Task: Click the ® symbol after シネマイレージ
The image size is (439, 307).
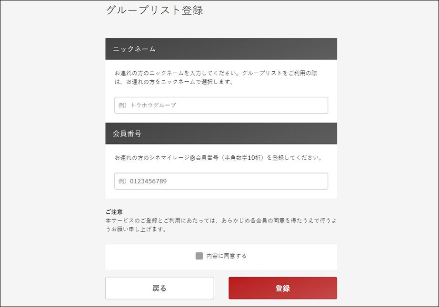Action: tap(192, 158)
